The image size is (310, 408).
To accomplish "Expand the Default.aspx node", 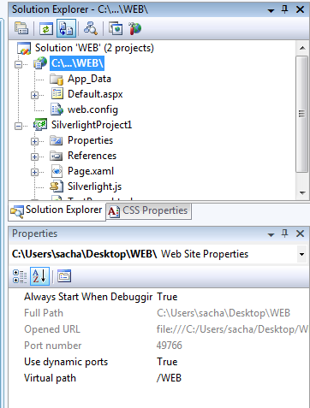I will click(x=34, y=95).
